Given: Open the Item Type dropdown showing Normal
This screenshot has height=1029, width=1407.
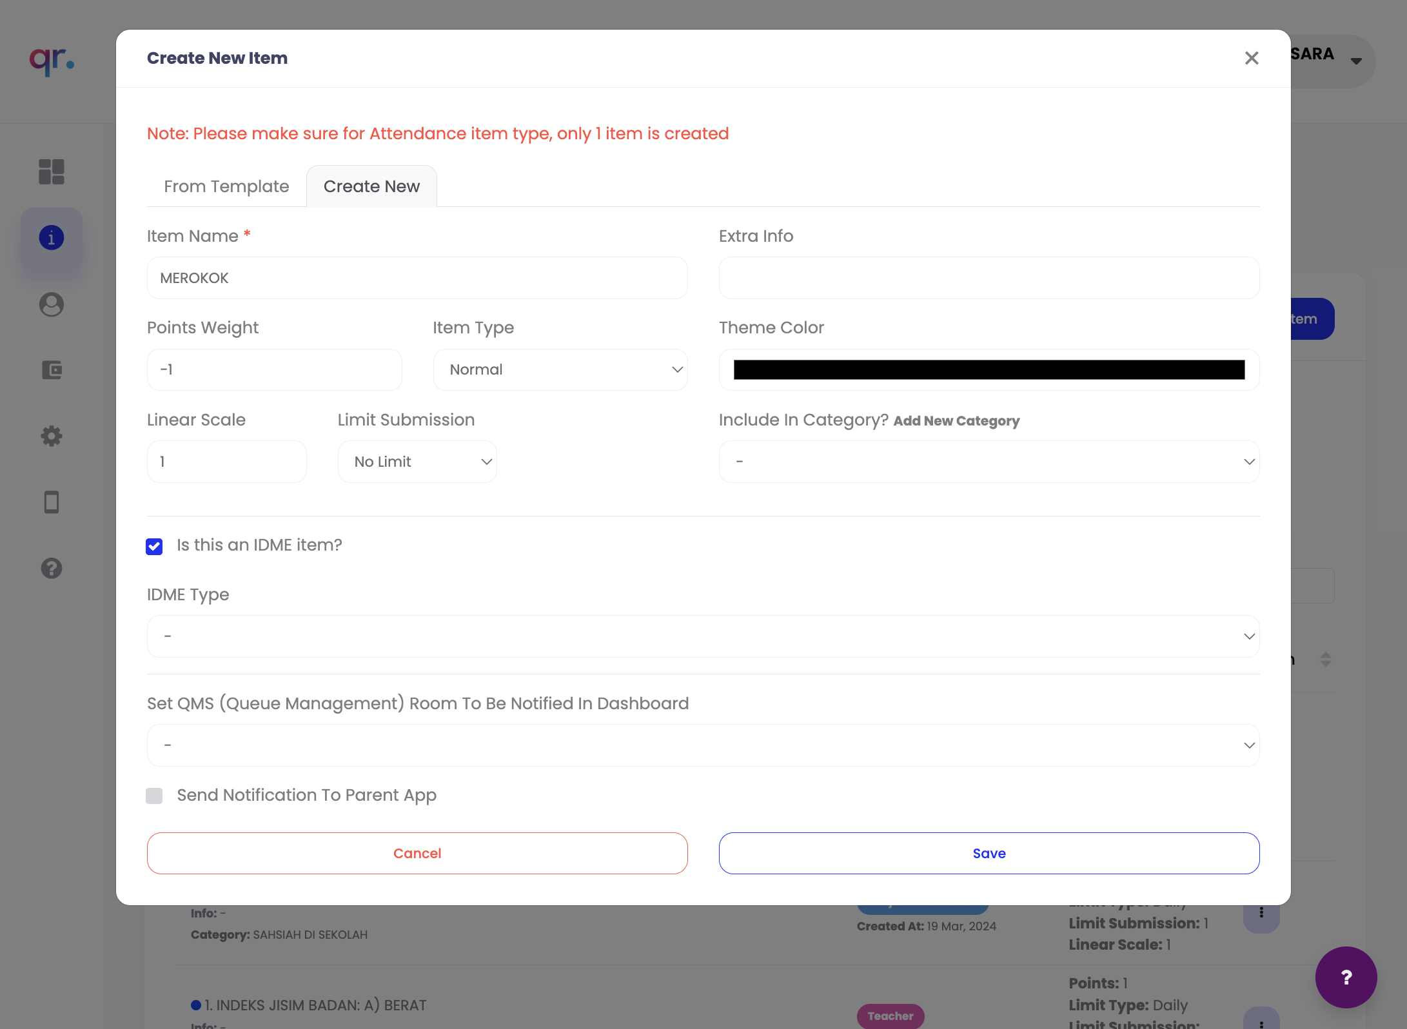Looking at the screenshot, I should [x=560, y=369].
